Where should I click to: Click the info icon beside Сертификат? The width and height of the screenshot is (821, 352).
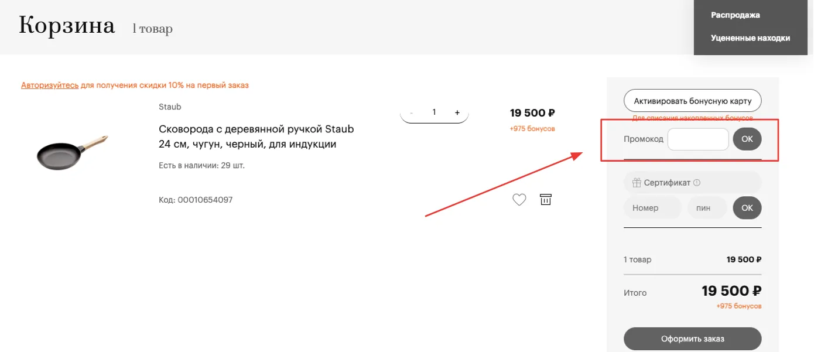pos(697,183)
